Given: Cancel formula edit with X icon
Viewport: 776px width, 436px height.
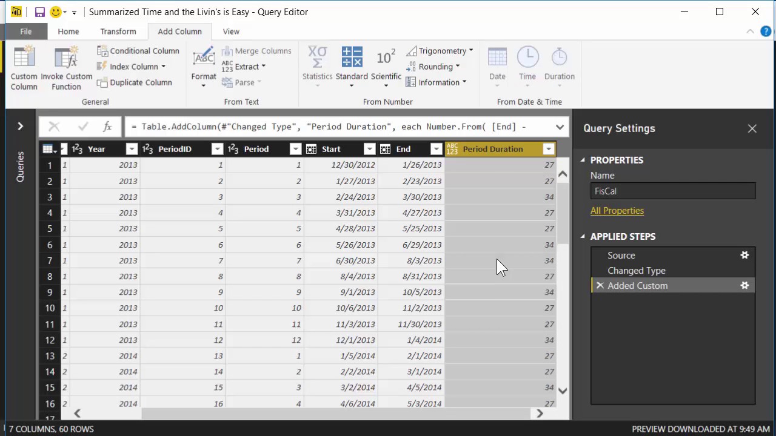Looking at the screenshot, I should tap(54, 127).
